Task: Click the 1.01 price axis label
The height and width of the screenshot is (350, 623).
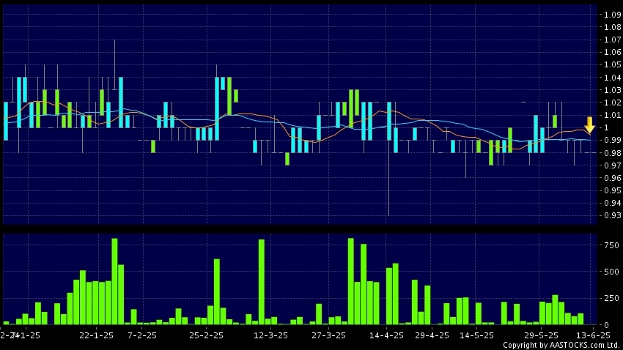Action: point(612,115)
